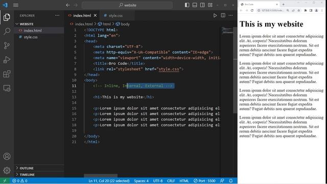Open the Search view in the activity bar
327x184 pixels.
click(7, 31)
